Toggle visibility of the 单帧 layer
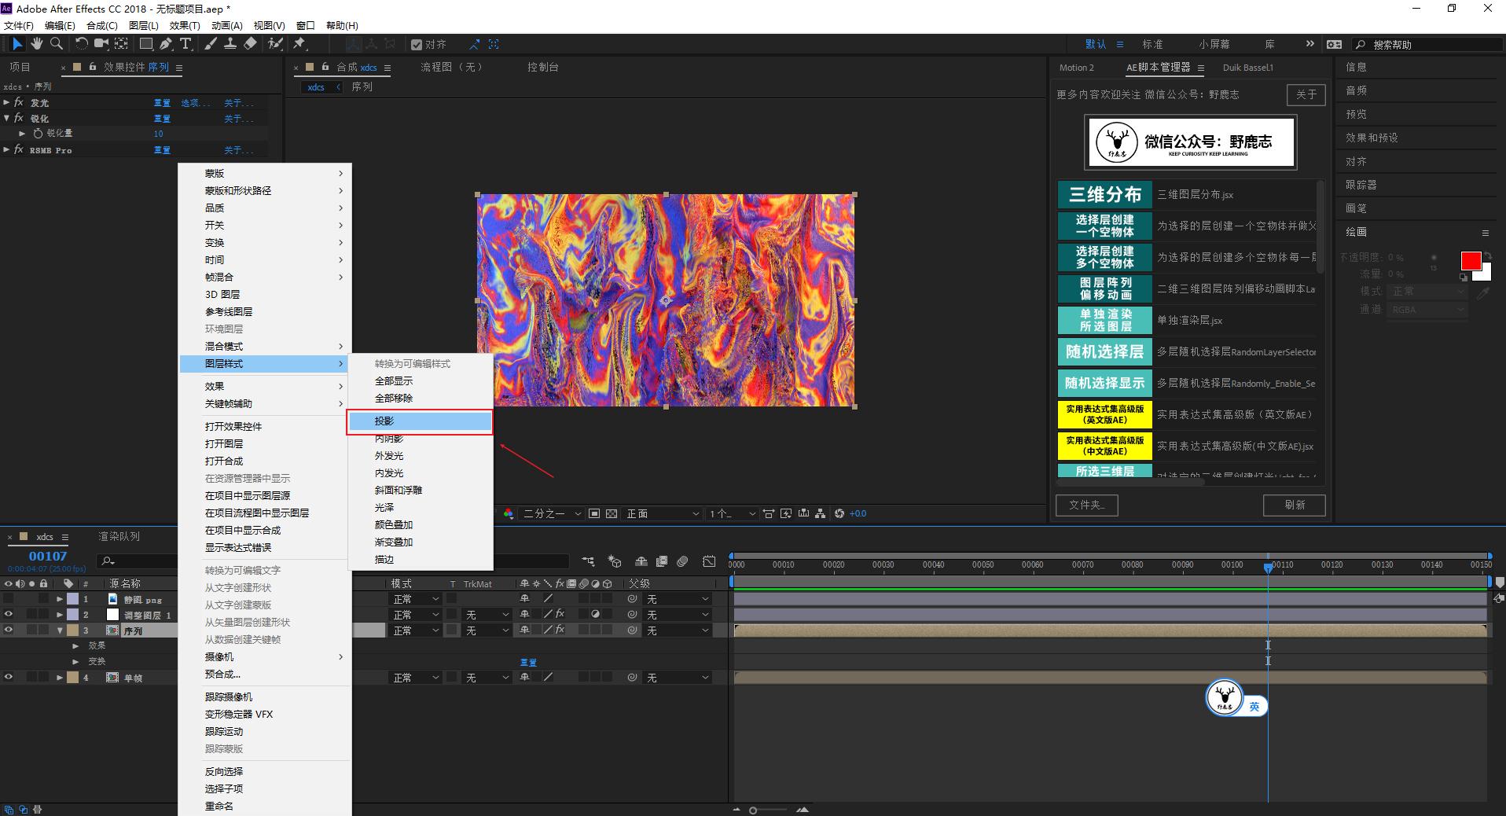 8,677
